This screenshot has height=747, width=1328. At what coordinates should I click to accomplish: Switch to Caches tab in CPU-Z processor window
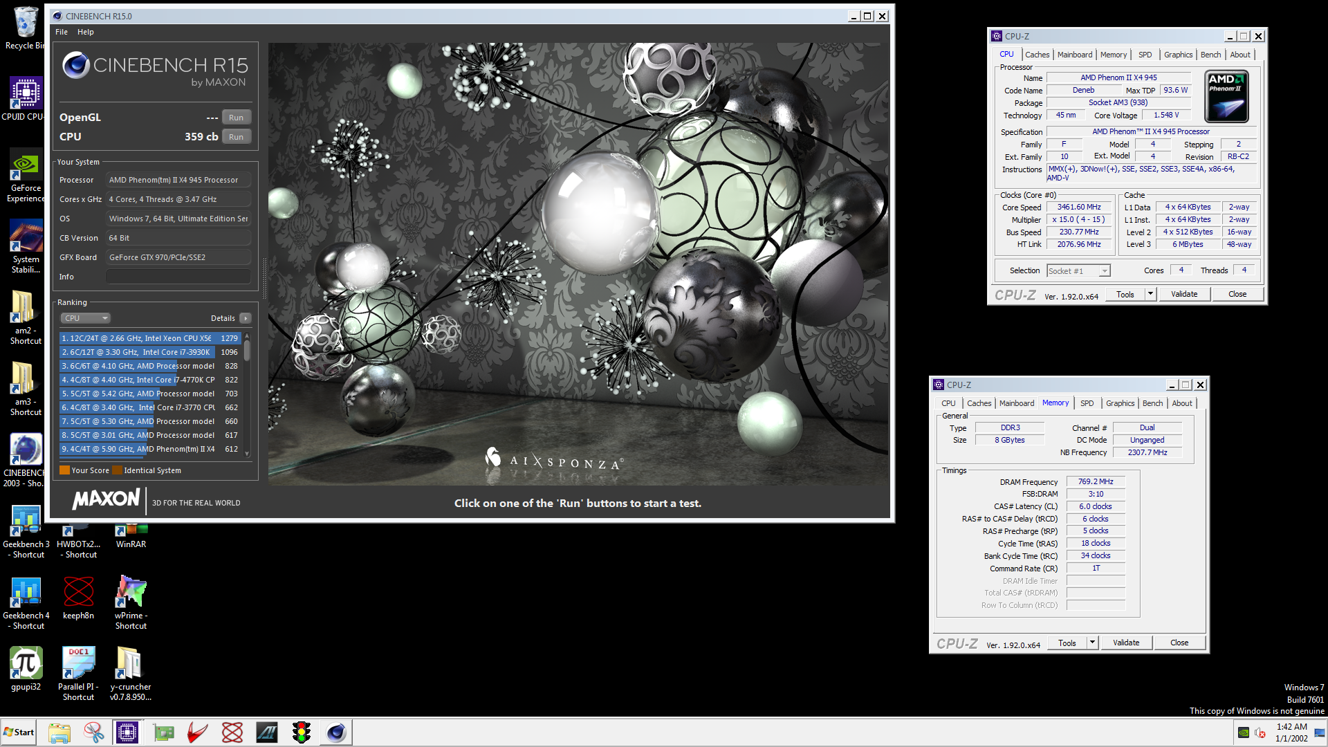pos(1037,55)
